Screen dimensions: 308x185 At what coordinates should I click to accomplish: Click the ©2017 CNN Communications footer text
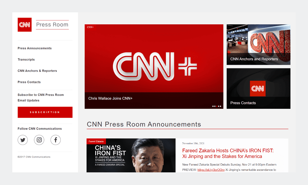(34, 157)
